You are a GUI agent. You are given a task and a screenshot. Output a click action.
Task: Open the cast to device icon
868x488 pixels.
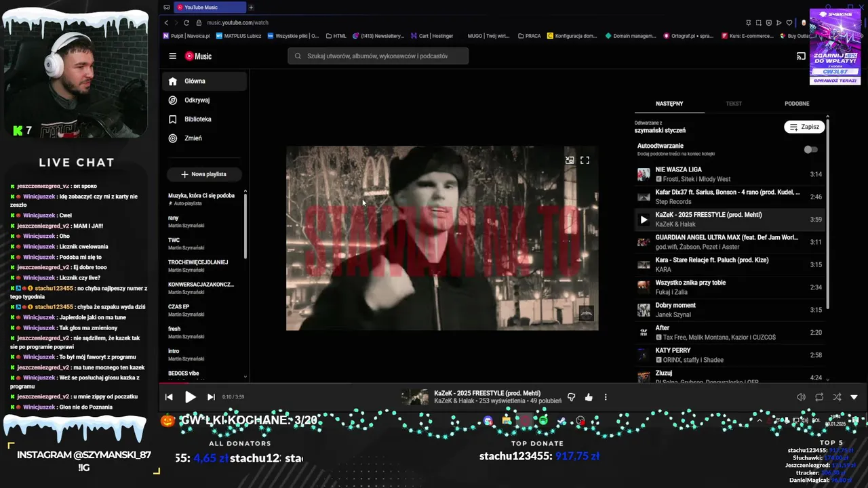tap(801, 56)
